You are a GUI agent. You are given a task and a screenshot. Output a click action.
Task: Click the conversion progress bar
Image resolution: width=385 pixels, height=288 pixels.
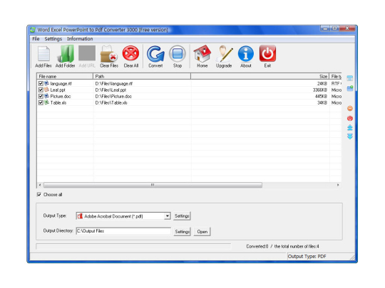133,246
